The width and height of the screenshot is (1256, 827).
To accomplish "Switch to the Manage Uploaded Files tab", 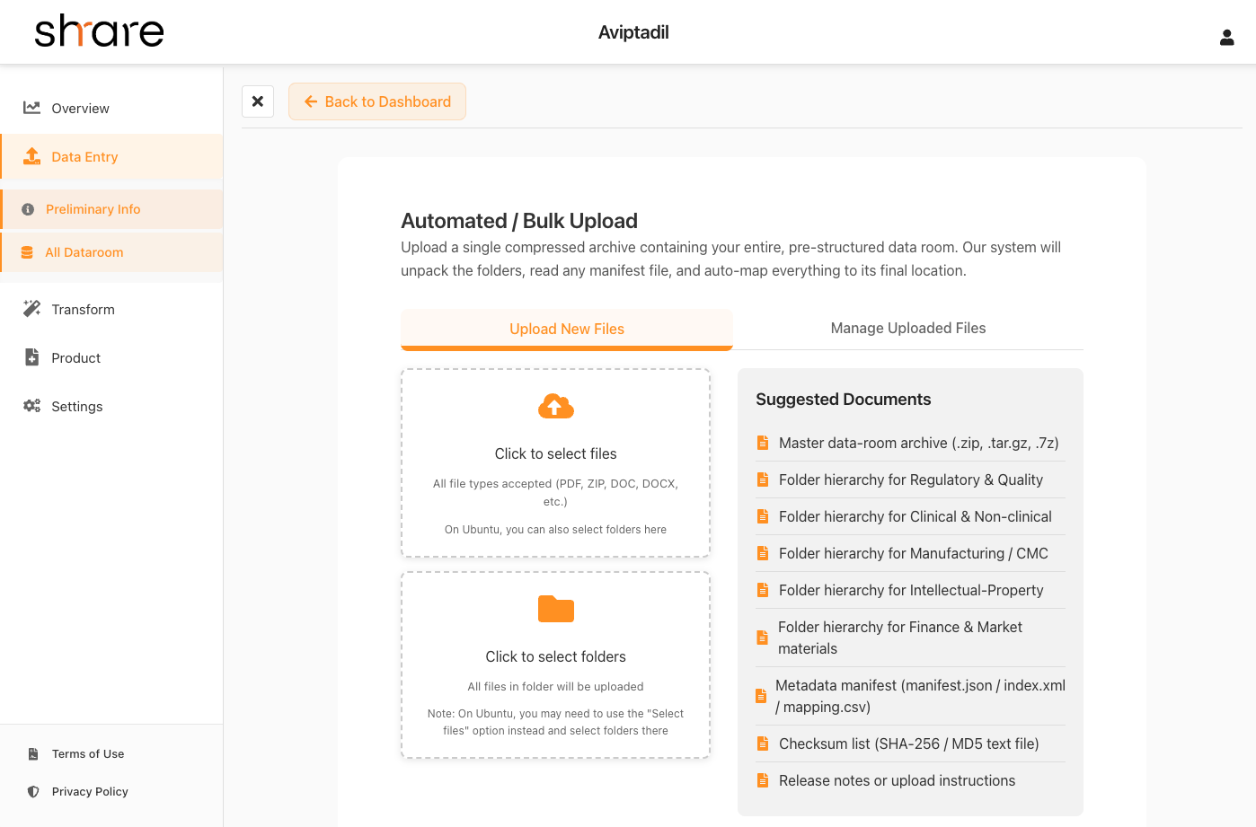I will pos(907,328).
